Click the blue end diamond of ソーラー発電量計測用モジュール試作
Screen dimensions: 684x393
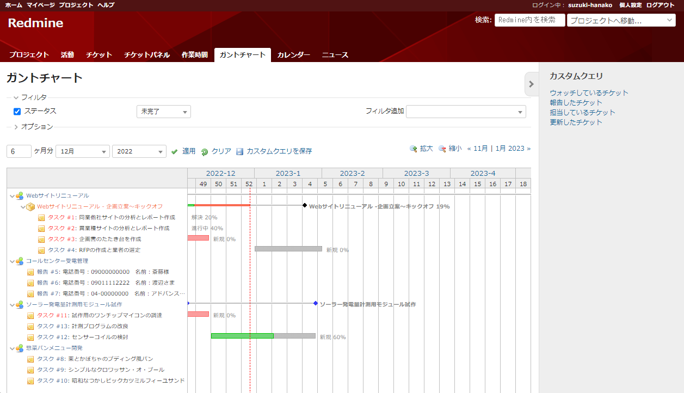click(x=316, y=303)
